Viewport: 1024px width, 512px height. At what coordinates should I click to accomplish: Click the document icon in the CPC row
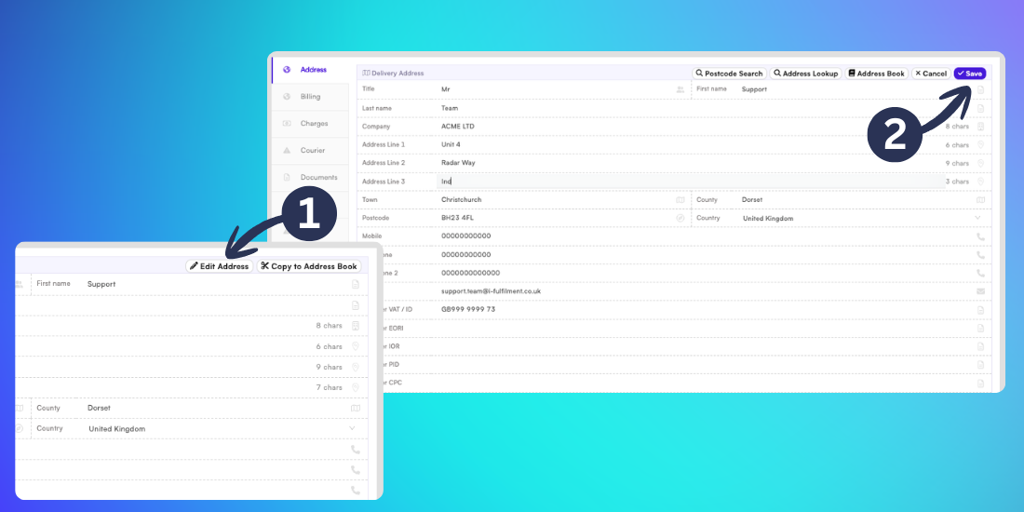tap(980, 383)
